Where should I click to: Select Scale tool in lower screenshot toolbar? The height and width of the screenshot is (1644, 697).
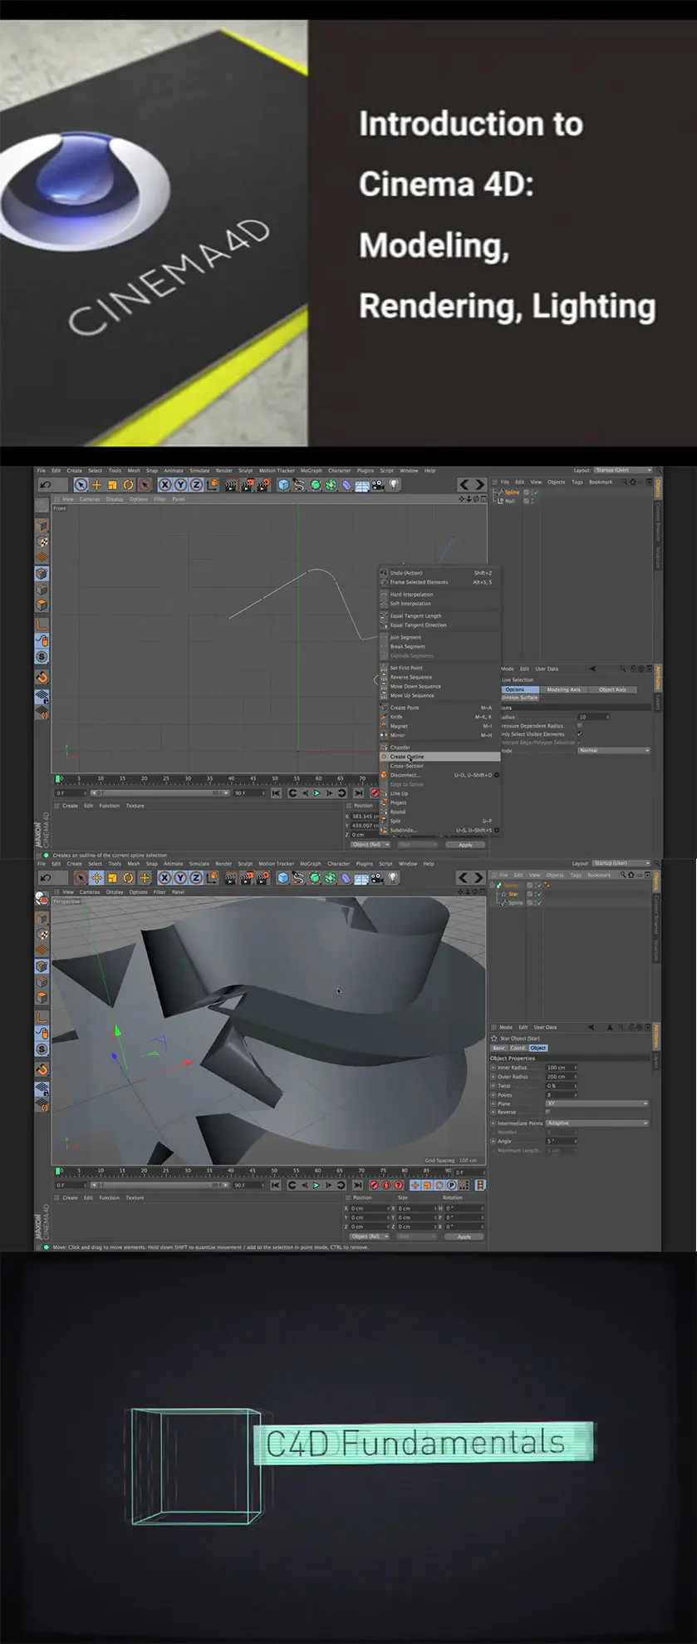coord(112,877)
